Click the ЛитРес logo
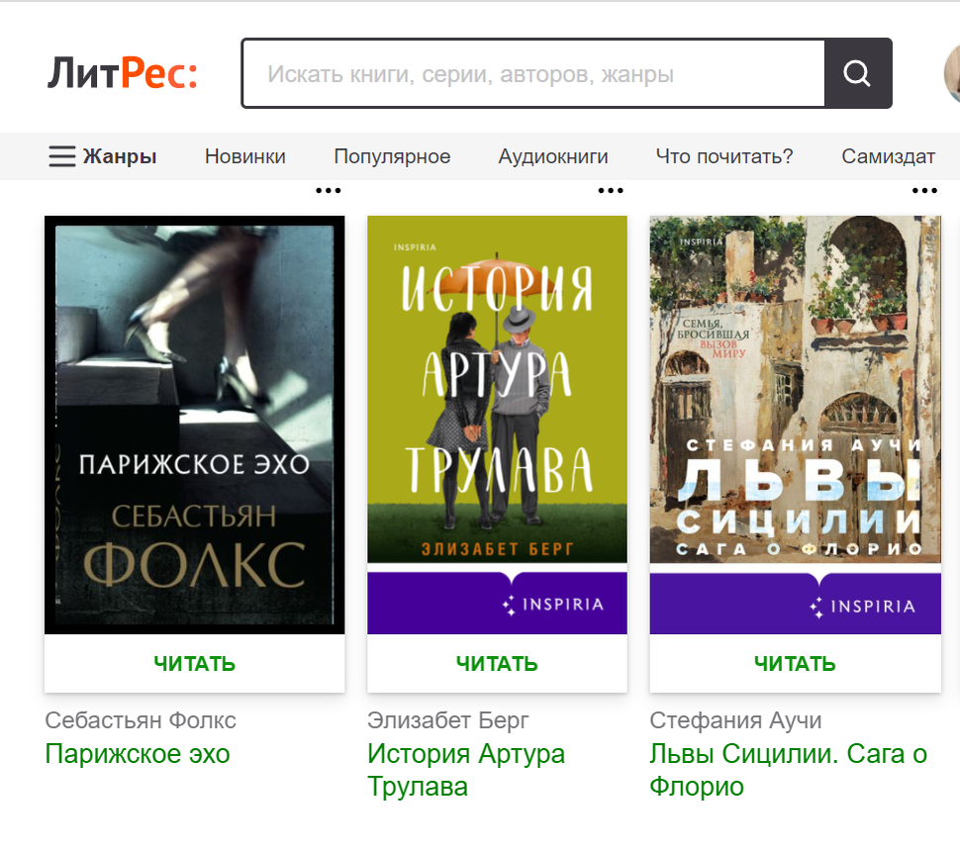Viewport: 960px width, 853px height. 123,73
